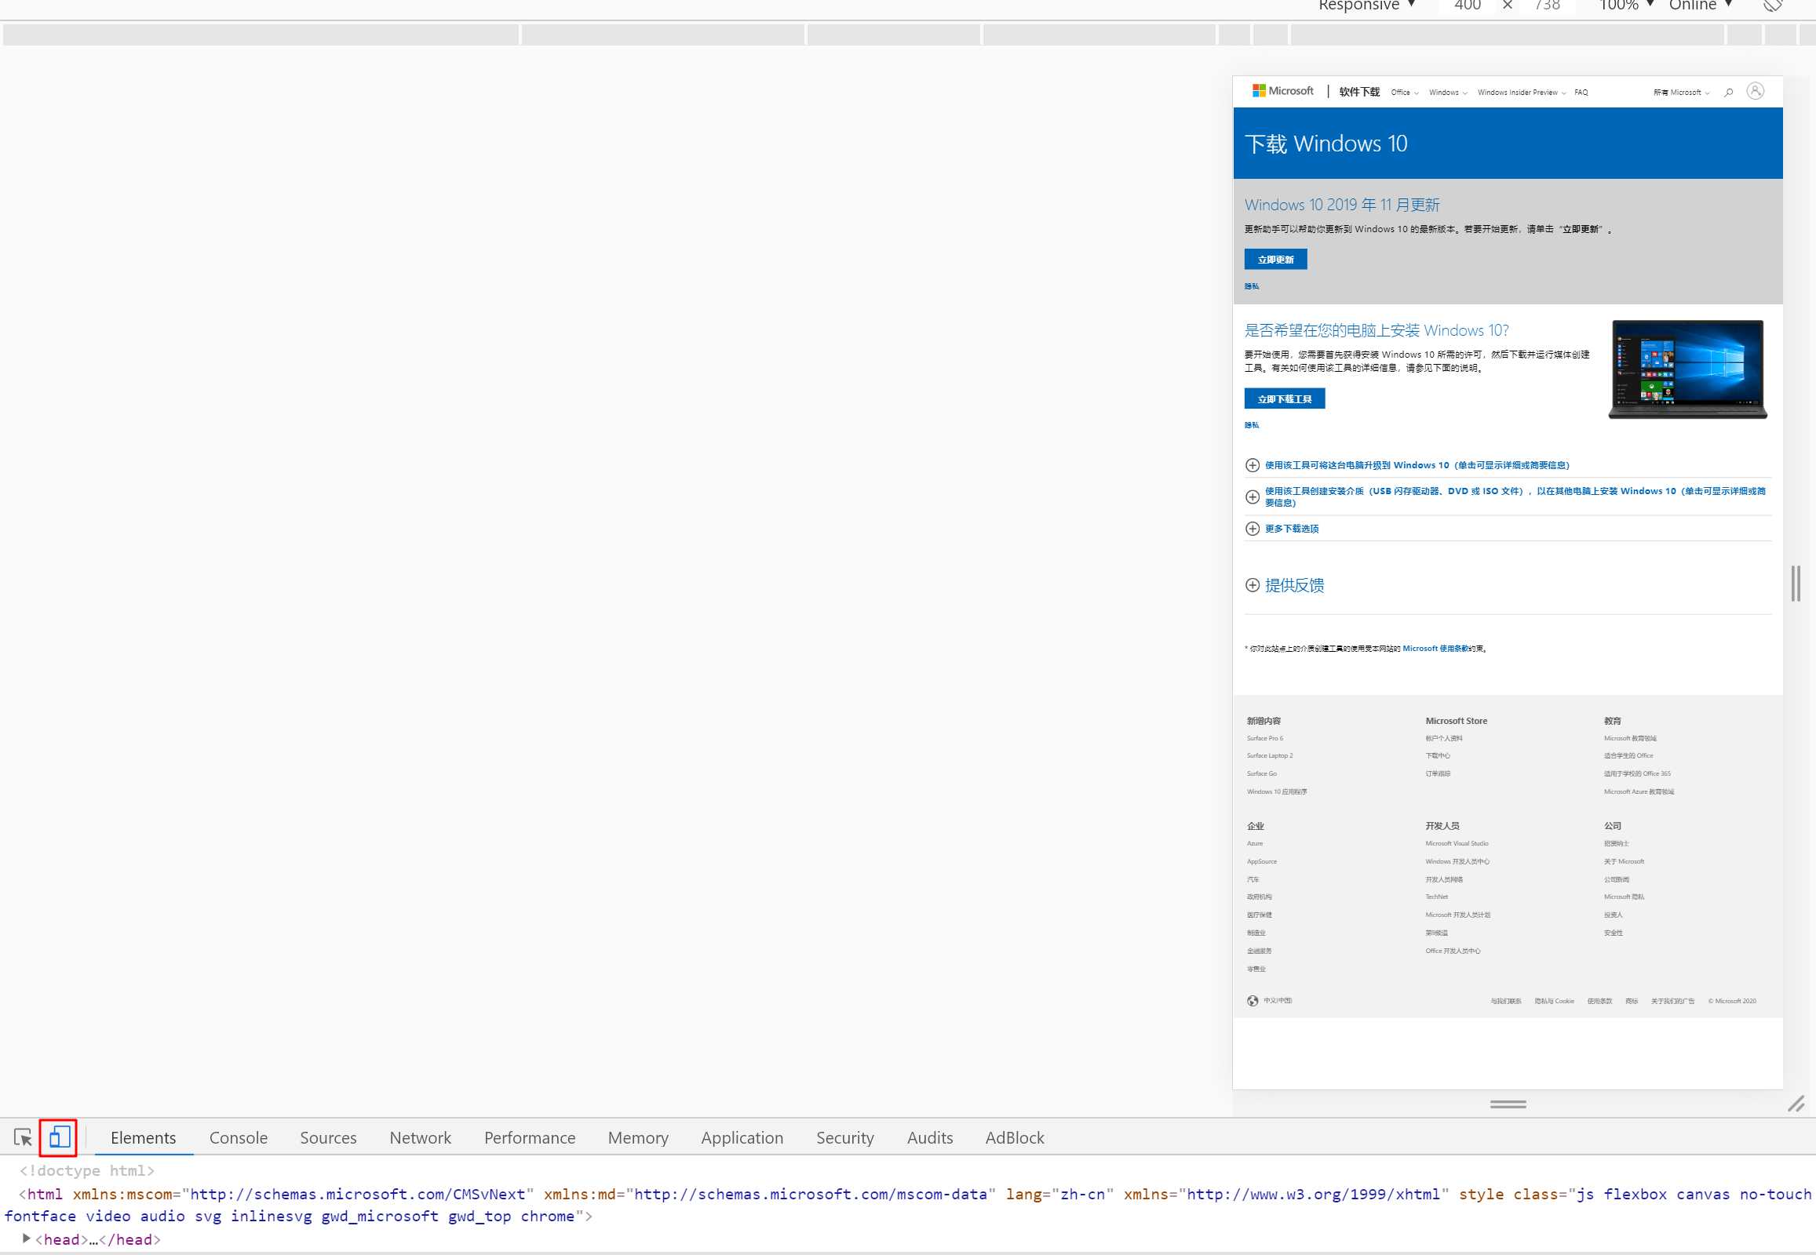Click the Microsoft logo in page header
This screenshot has height=1255, width=1816.
coord(1282,91)
